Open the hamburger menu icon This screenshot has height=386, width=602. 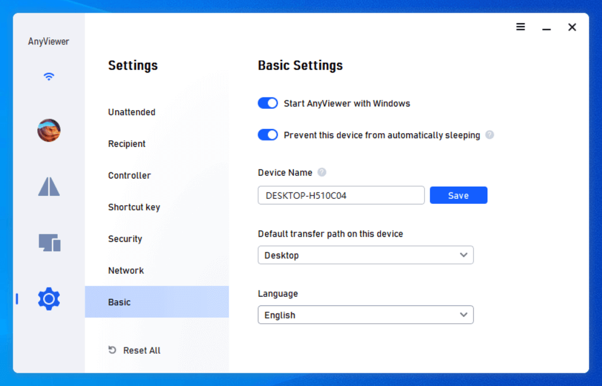(520, 27)
